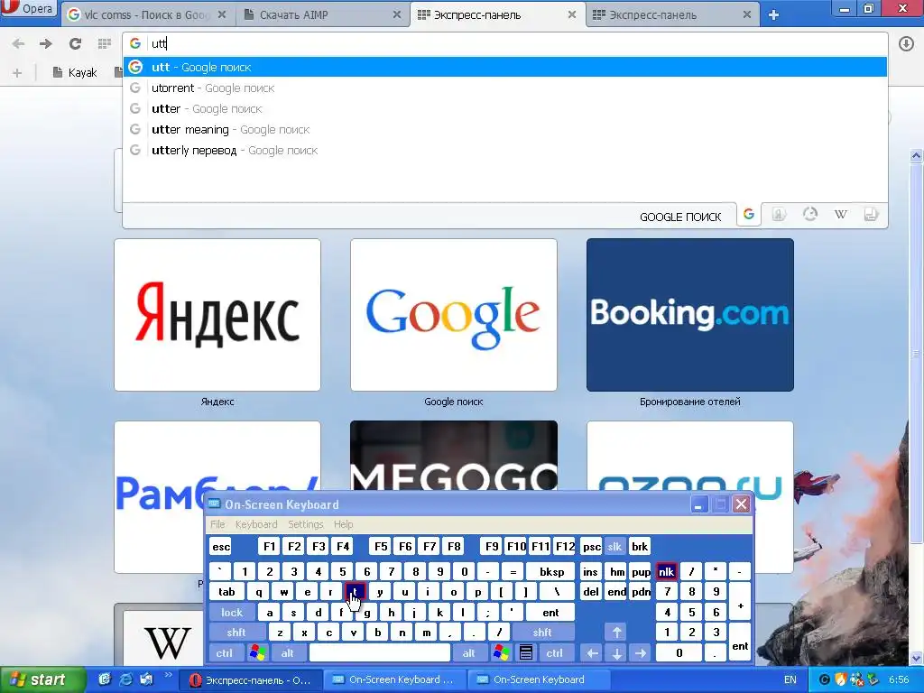Toggle the right shft key on keyboard
Image resolution: width=924 pixels, height=693 pixels.
pyautogui.click(x=542, y=633)
